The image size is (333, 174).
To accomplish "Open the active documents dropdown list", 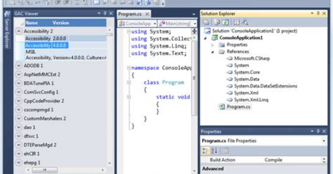I will coord(194,14).
